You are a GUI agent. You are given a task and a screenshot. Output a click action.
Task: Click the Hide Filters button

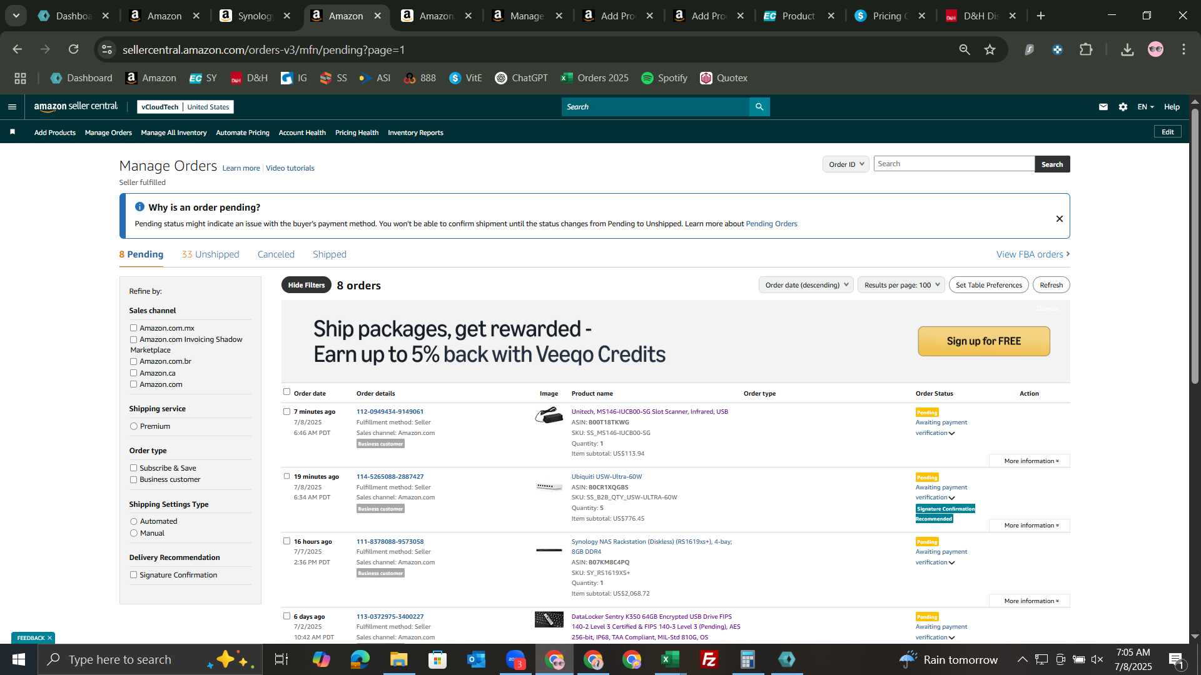(x=307, y=285)
